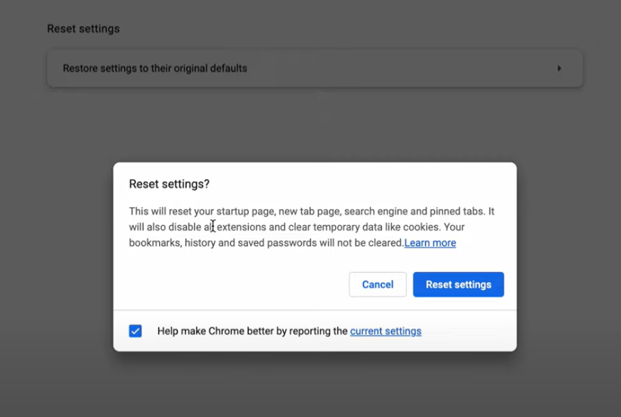621x417 pixels.
Task: Open the Restore settings to original defaults row
Action: pos(315,69)
